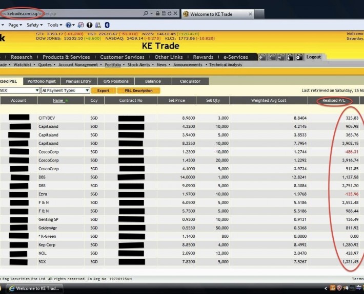Open the All Payment Types dropdown

point(65,91)
